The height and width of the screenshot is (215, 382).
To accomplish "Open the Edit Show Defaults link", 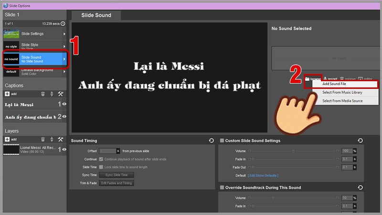I will [263, 175].
